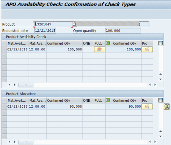Click first 100,000 confirmed quantity cell
The height and width of the screenshot is (145, 171).
pyautogui.click(x=64, y=49)
